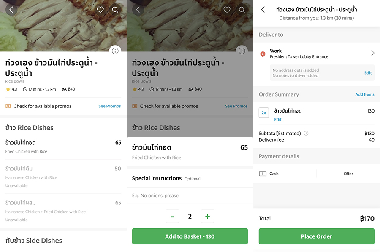The height and width of the screenshot is (252, 380).
Task: Open search with magnifier icon on first screen
Action: [115, 10]
